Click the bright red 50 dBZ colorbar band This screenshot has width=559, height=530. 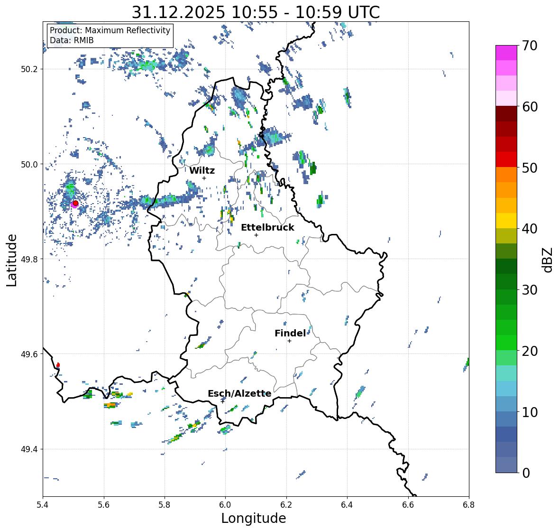[506, 159]
